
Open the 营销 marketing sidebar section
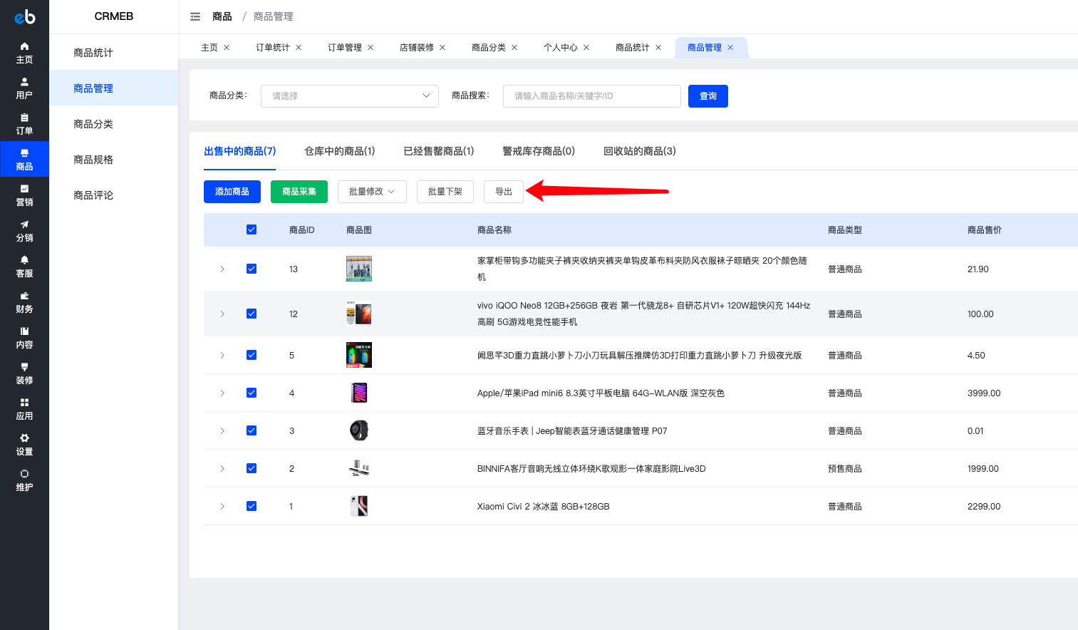pos(24,195)
